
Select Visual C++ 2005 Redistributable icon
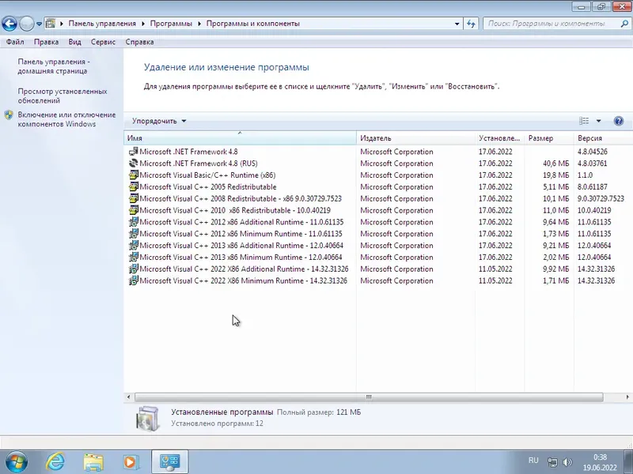coord(133,186)
